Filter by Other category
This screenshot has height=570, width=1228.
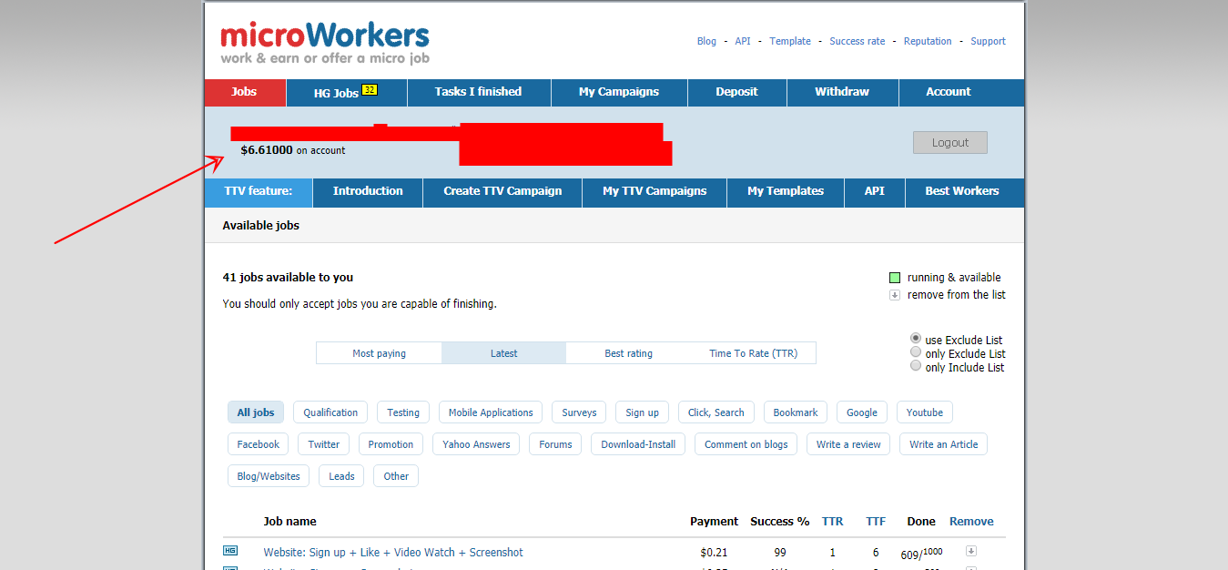pyautogui.click(x=396, y=476)
